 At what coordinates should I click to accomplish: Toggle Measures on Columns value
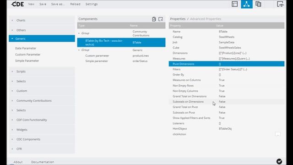coord(222,80)
